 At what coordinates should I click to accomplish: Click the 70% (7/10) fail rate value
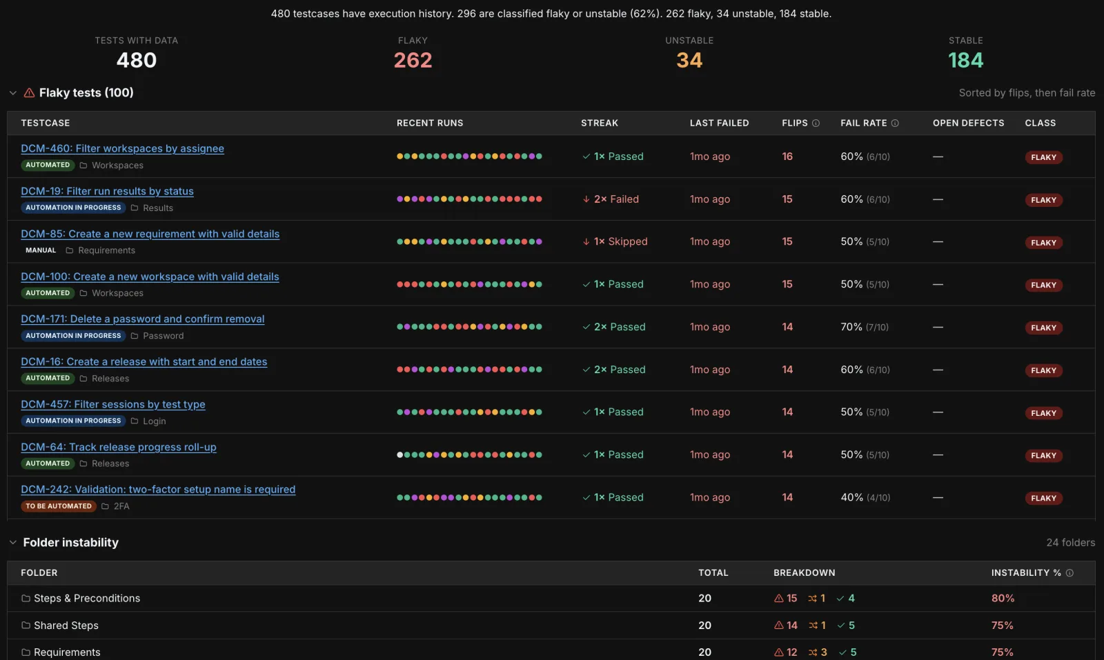[x=865, y=327]
